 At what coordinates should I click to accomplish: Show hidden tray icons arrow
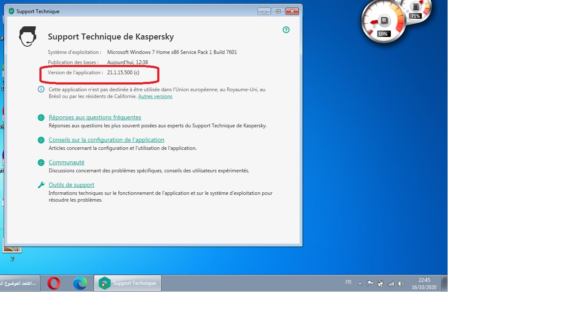tap(360, 284)
